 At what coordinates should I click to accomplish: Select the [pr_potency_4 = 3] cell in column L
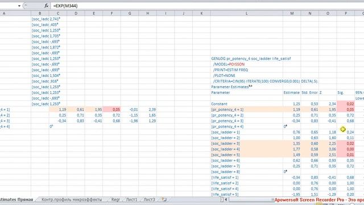[x=246, y=121]
